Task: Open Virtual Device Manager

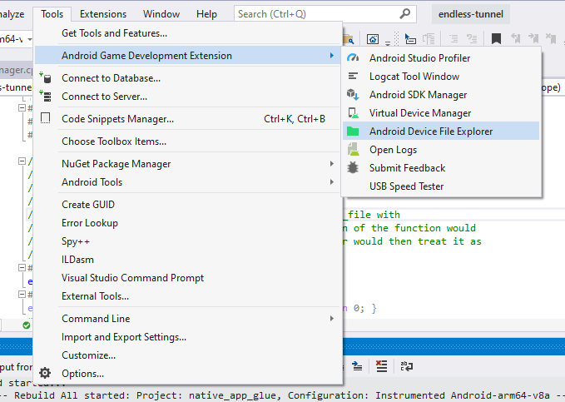Action: (420, 113)
